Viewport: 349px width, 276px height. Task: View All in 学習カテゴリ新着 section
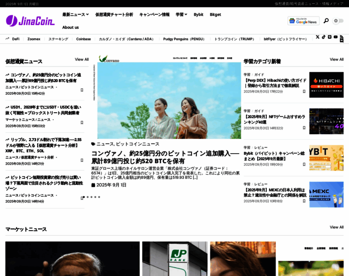[337, 59]
